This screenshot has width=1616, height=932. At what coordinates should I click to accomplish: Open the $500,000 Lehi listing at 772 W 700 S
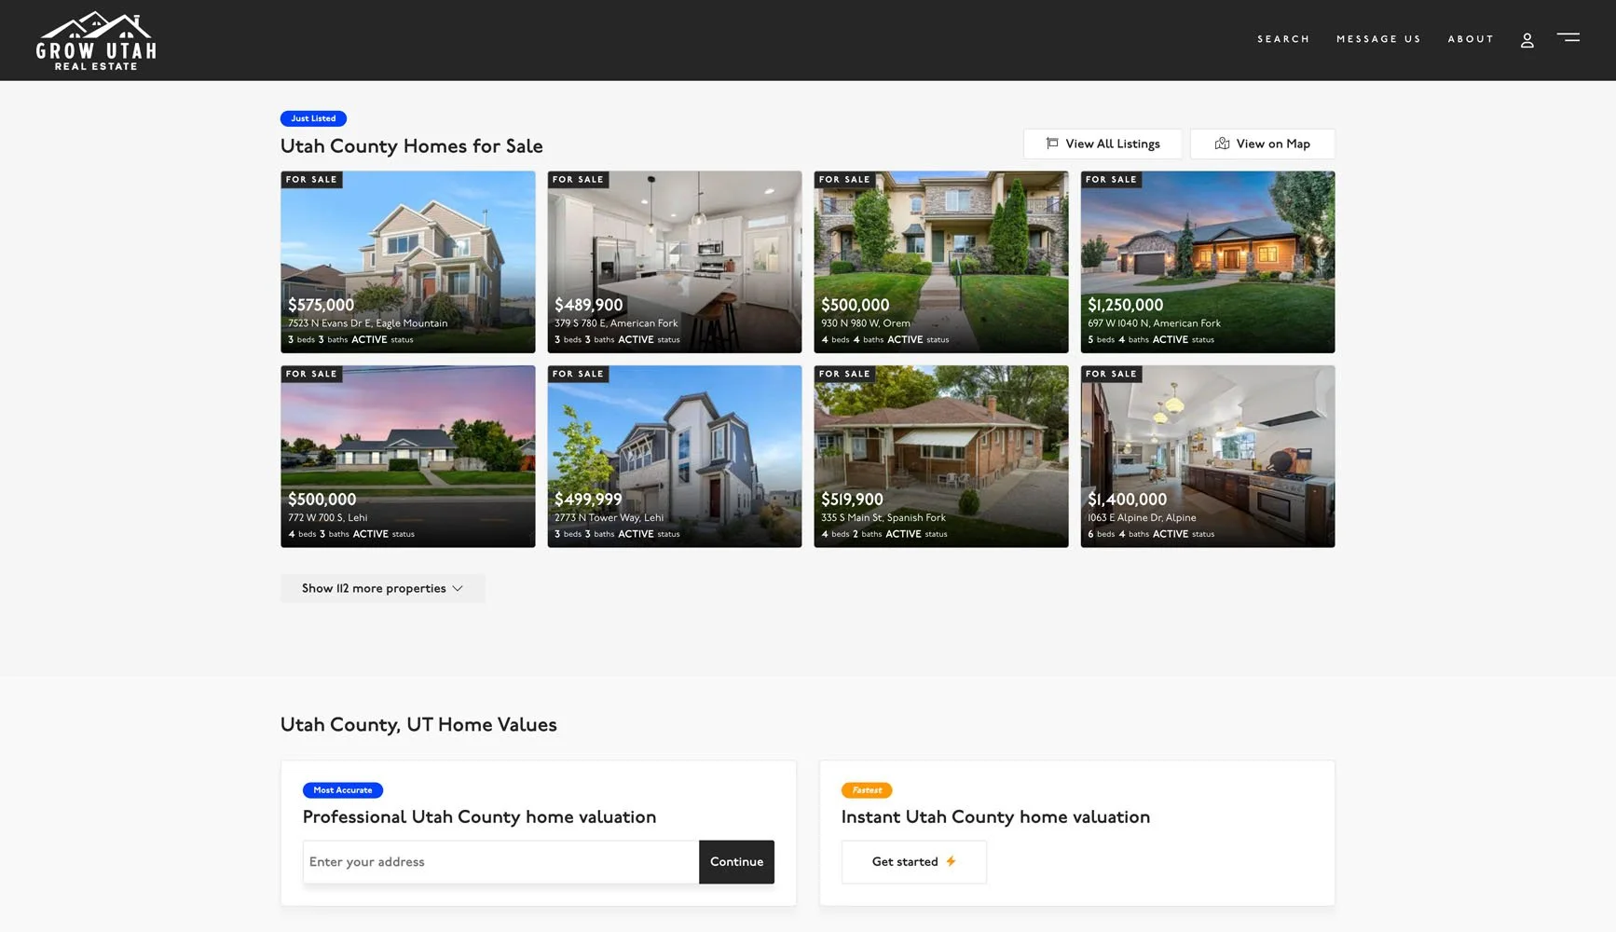pyautogui.click(x=408, y=457)
